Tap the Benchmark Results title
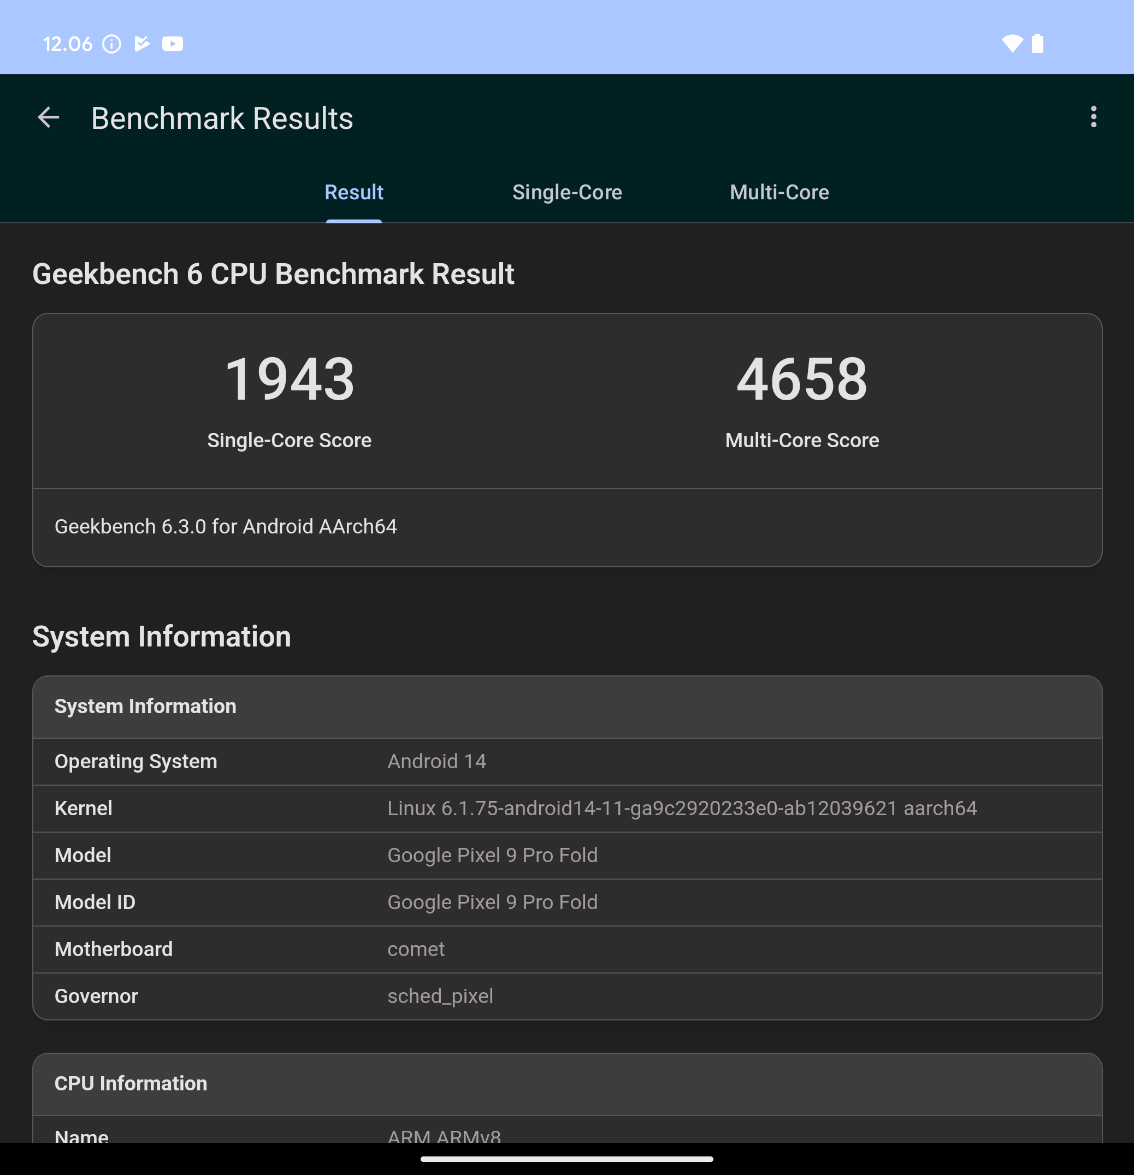This screenshot has width=1134, height=1175. [222, 118]
